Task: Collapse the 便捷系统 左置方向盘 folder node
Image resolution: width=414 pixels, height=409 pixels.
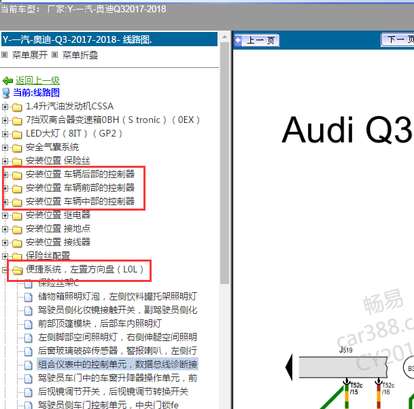Action: coord(5,270)
